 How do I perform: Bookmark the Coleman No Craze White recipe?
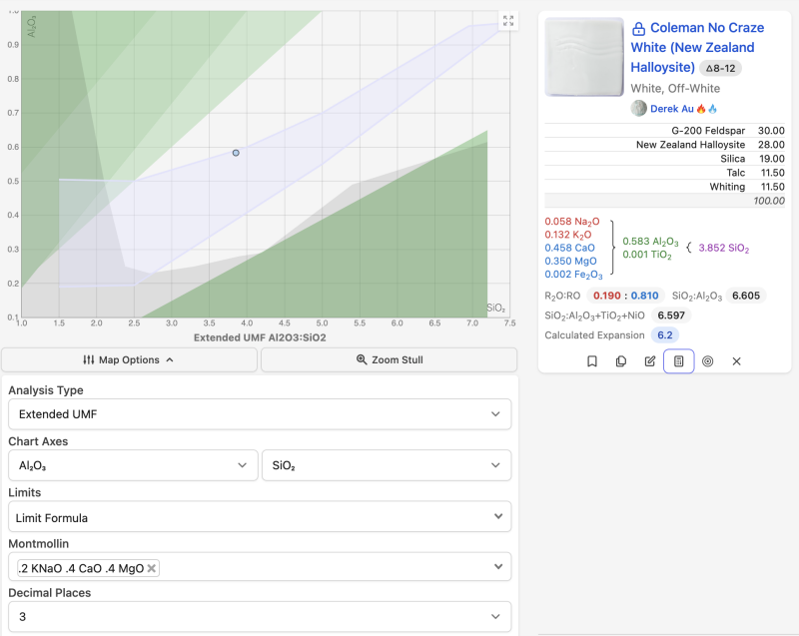592,361
